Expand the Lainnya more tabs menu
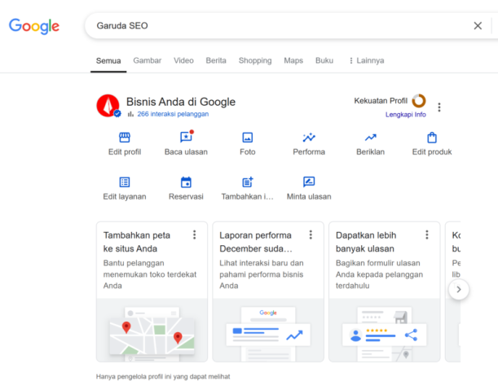This screenshot has width=498, height=390. click(367, 60)
